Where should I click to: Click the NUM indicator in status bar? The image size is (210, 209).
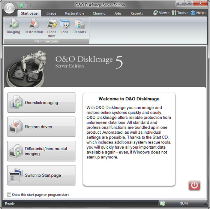click(183, 203)
